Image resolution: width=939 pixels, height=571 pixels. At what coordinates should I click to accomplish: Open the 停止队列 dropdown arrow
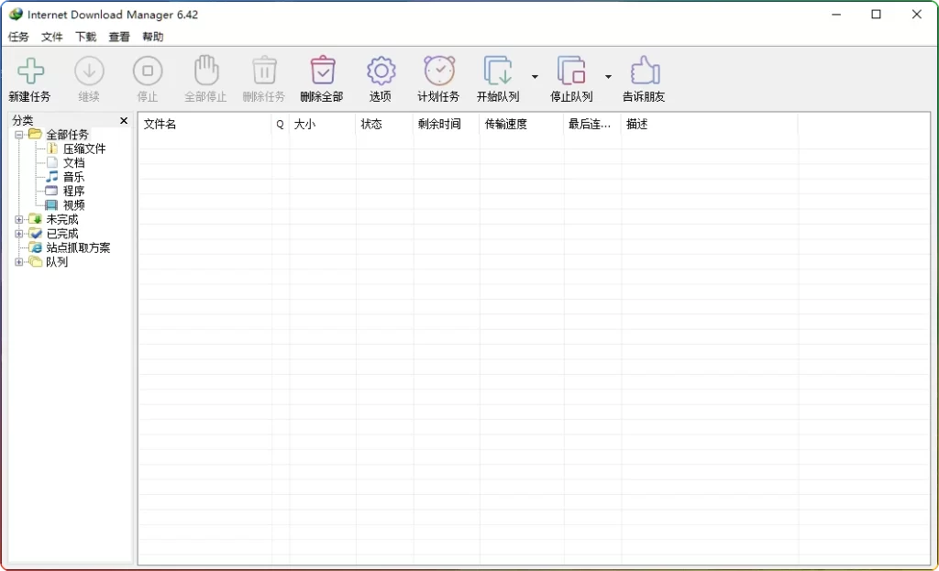[608, 76]
